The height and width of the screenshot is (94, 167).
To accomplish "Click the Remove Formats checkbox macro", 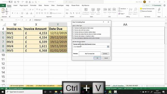I will [x=141, y=11].
